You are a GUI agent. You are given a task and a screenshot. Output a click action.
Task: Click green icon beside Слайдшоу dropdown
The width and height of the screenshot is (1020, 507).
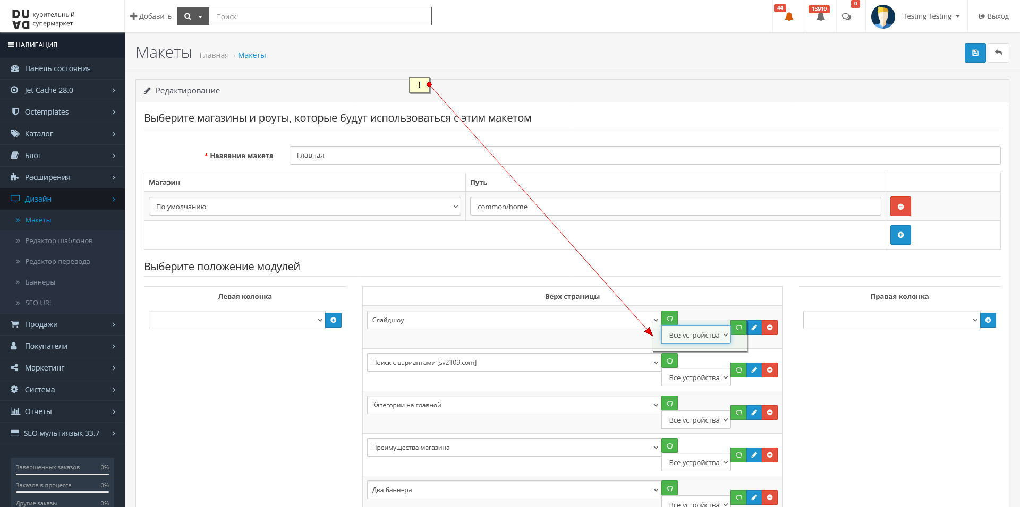pos(669,319)
